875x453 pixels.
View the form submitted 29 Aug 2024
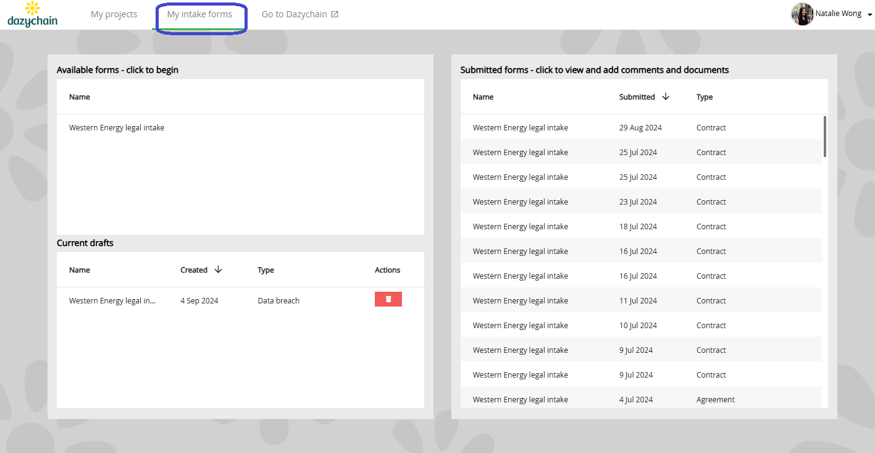point(641,127)
